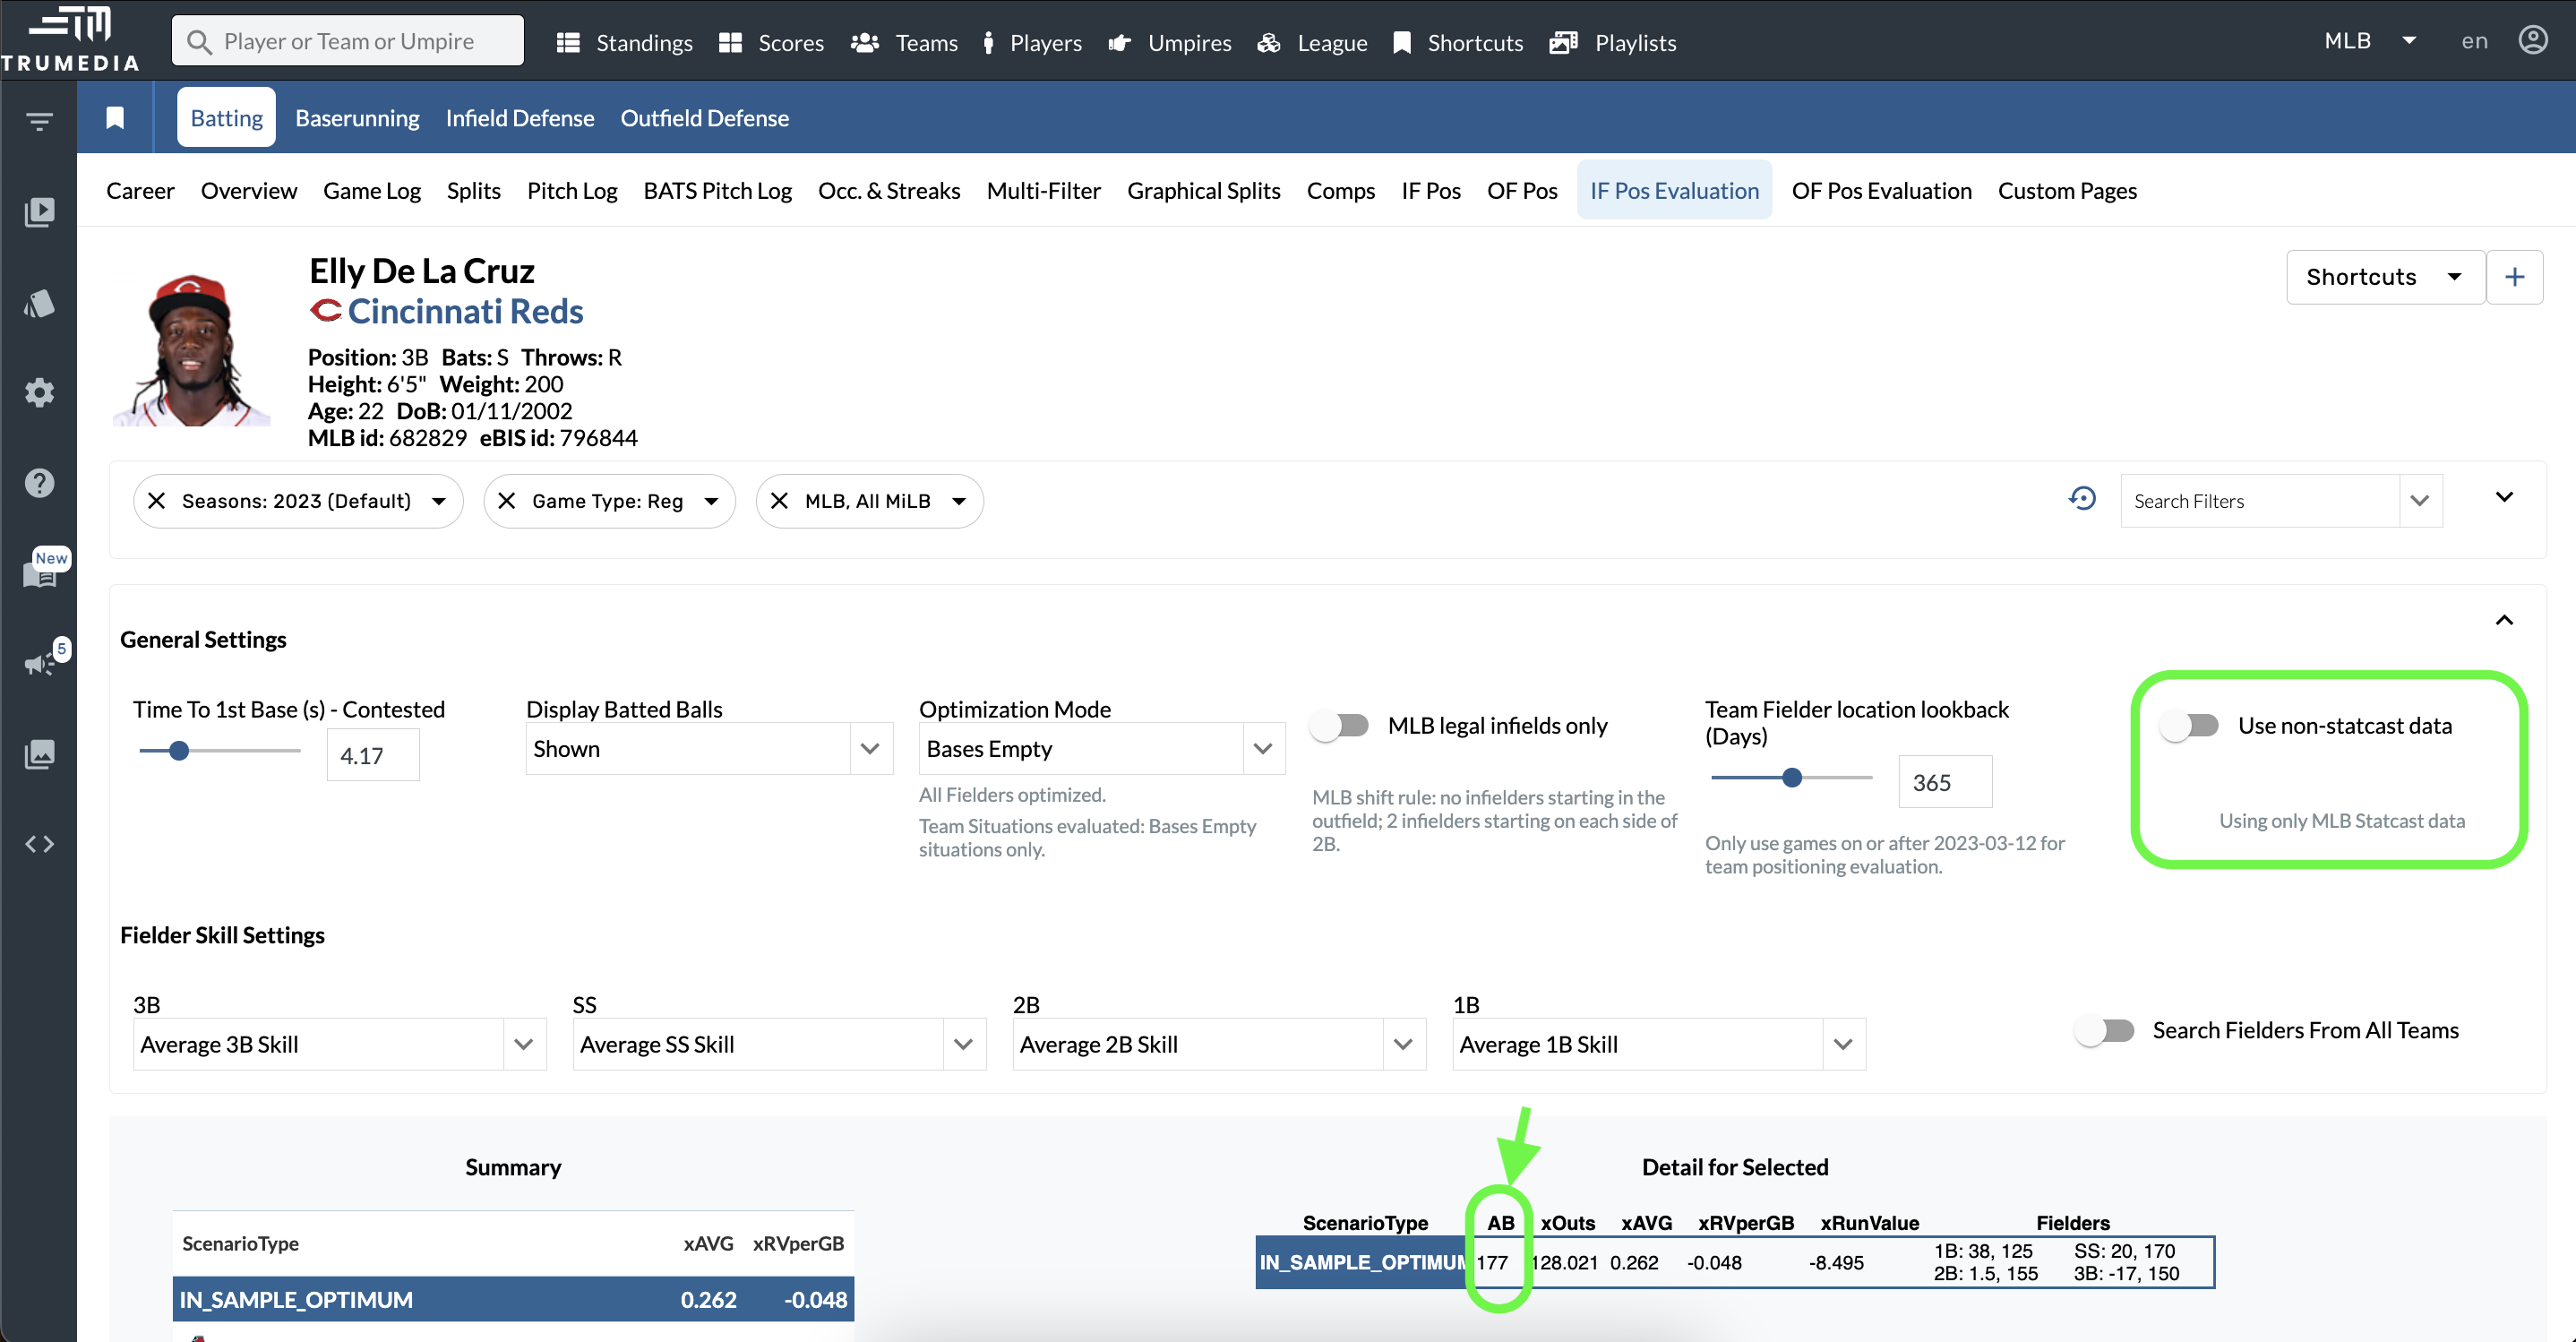Screen dimensions: 2576x1342
Task: Open the user account profile icon
Action: (x=2532, y=41)
